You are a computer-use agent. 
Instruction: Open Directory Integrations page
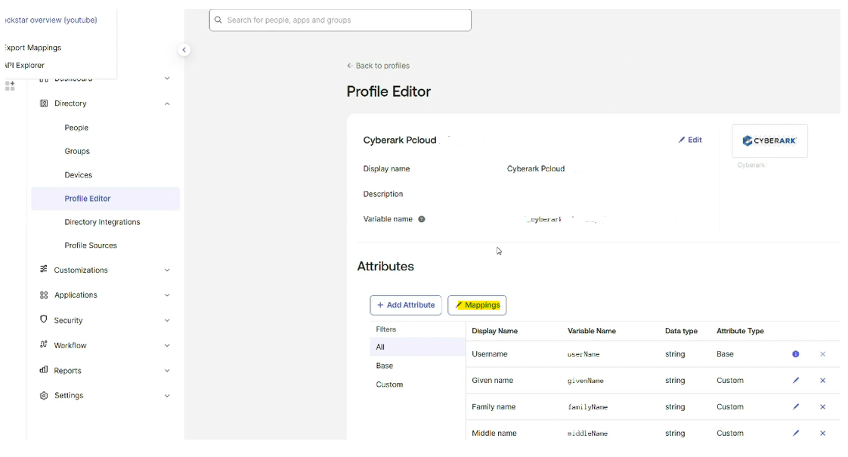(102, 222)
